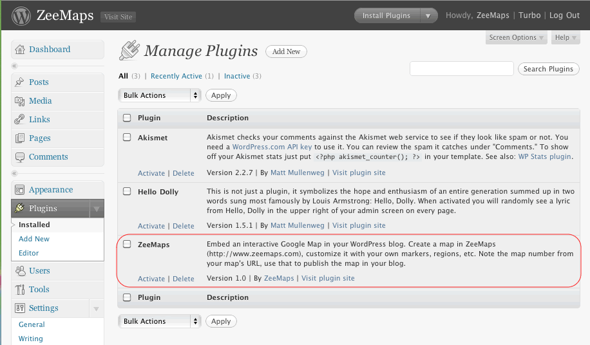The image size is (590, 345).
Task: Collapse menu arrow below Comments
Action: click(14, 174)
